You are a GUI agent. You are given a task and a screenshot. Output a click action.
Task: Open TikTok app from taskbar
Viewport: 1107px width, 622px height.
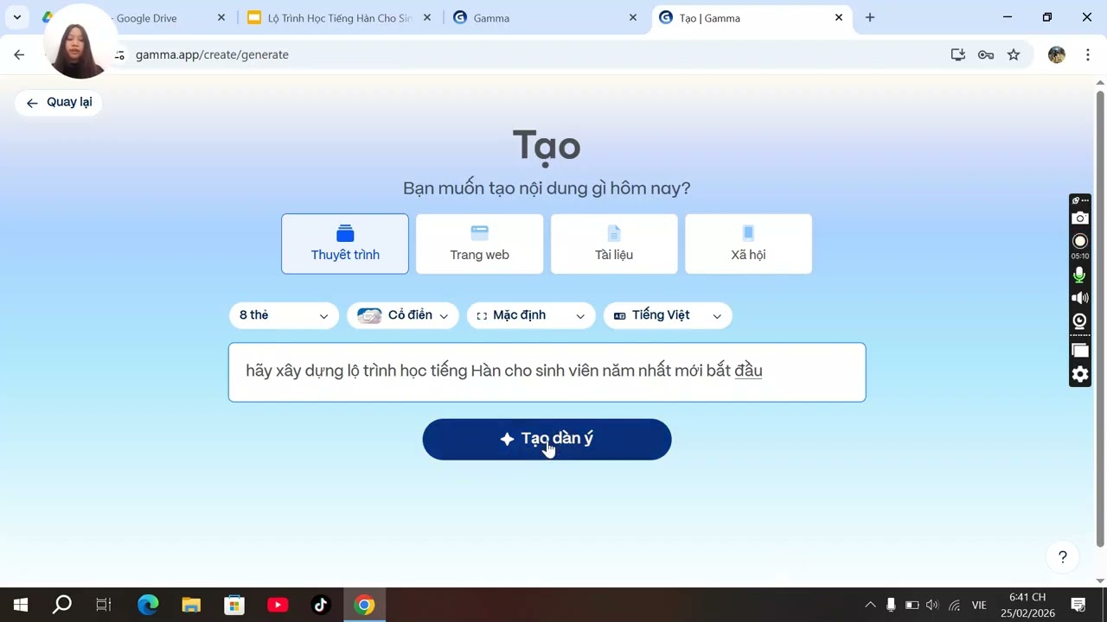point(321,605)
